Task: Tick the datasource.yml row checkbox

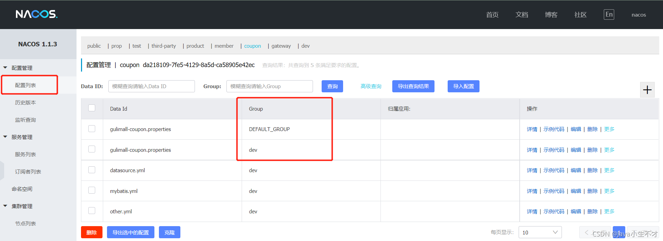Action: coord(92,170)
